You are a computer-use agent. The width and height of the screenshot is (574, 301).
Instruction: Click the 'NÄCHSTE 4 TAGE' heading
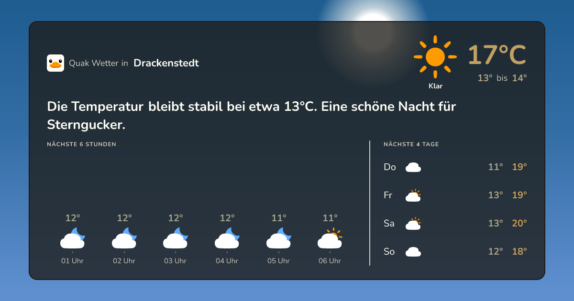(411, 144)
